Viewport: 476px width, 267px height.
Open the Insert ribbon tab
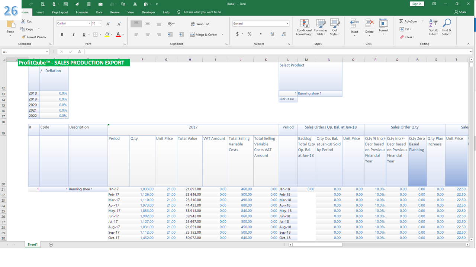point(40,12)
